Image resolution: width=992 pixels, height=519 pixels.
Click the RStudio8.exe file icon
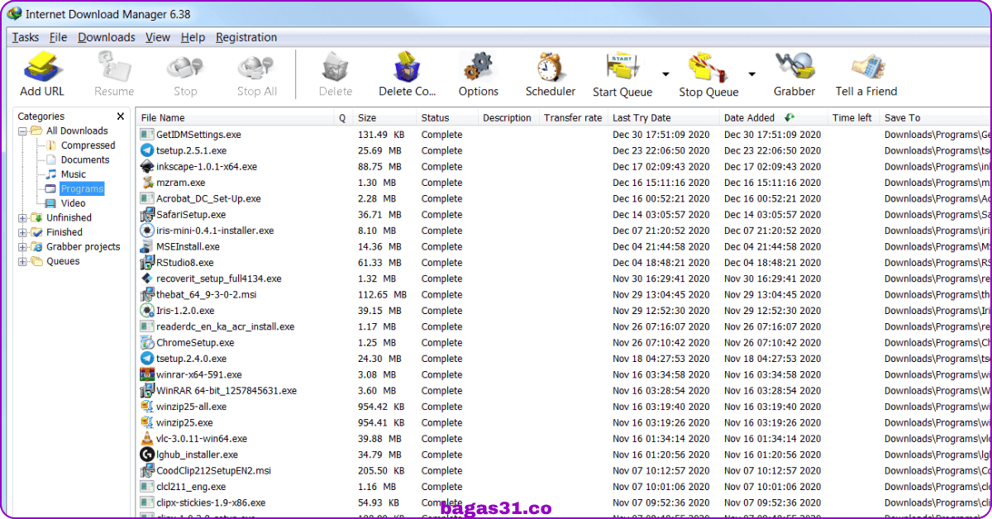click(147, 263)
